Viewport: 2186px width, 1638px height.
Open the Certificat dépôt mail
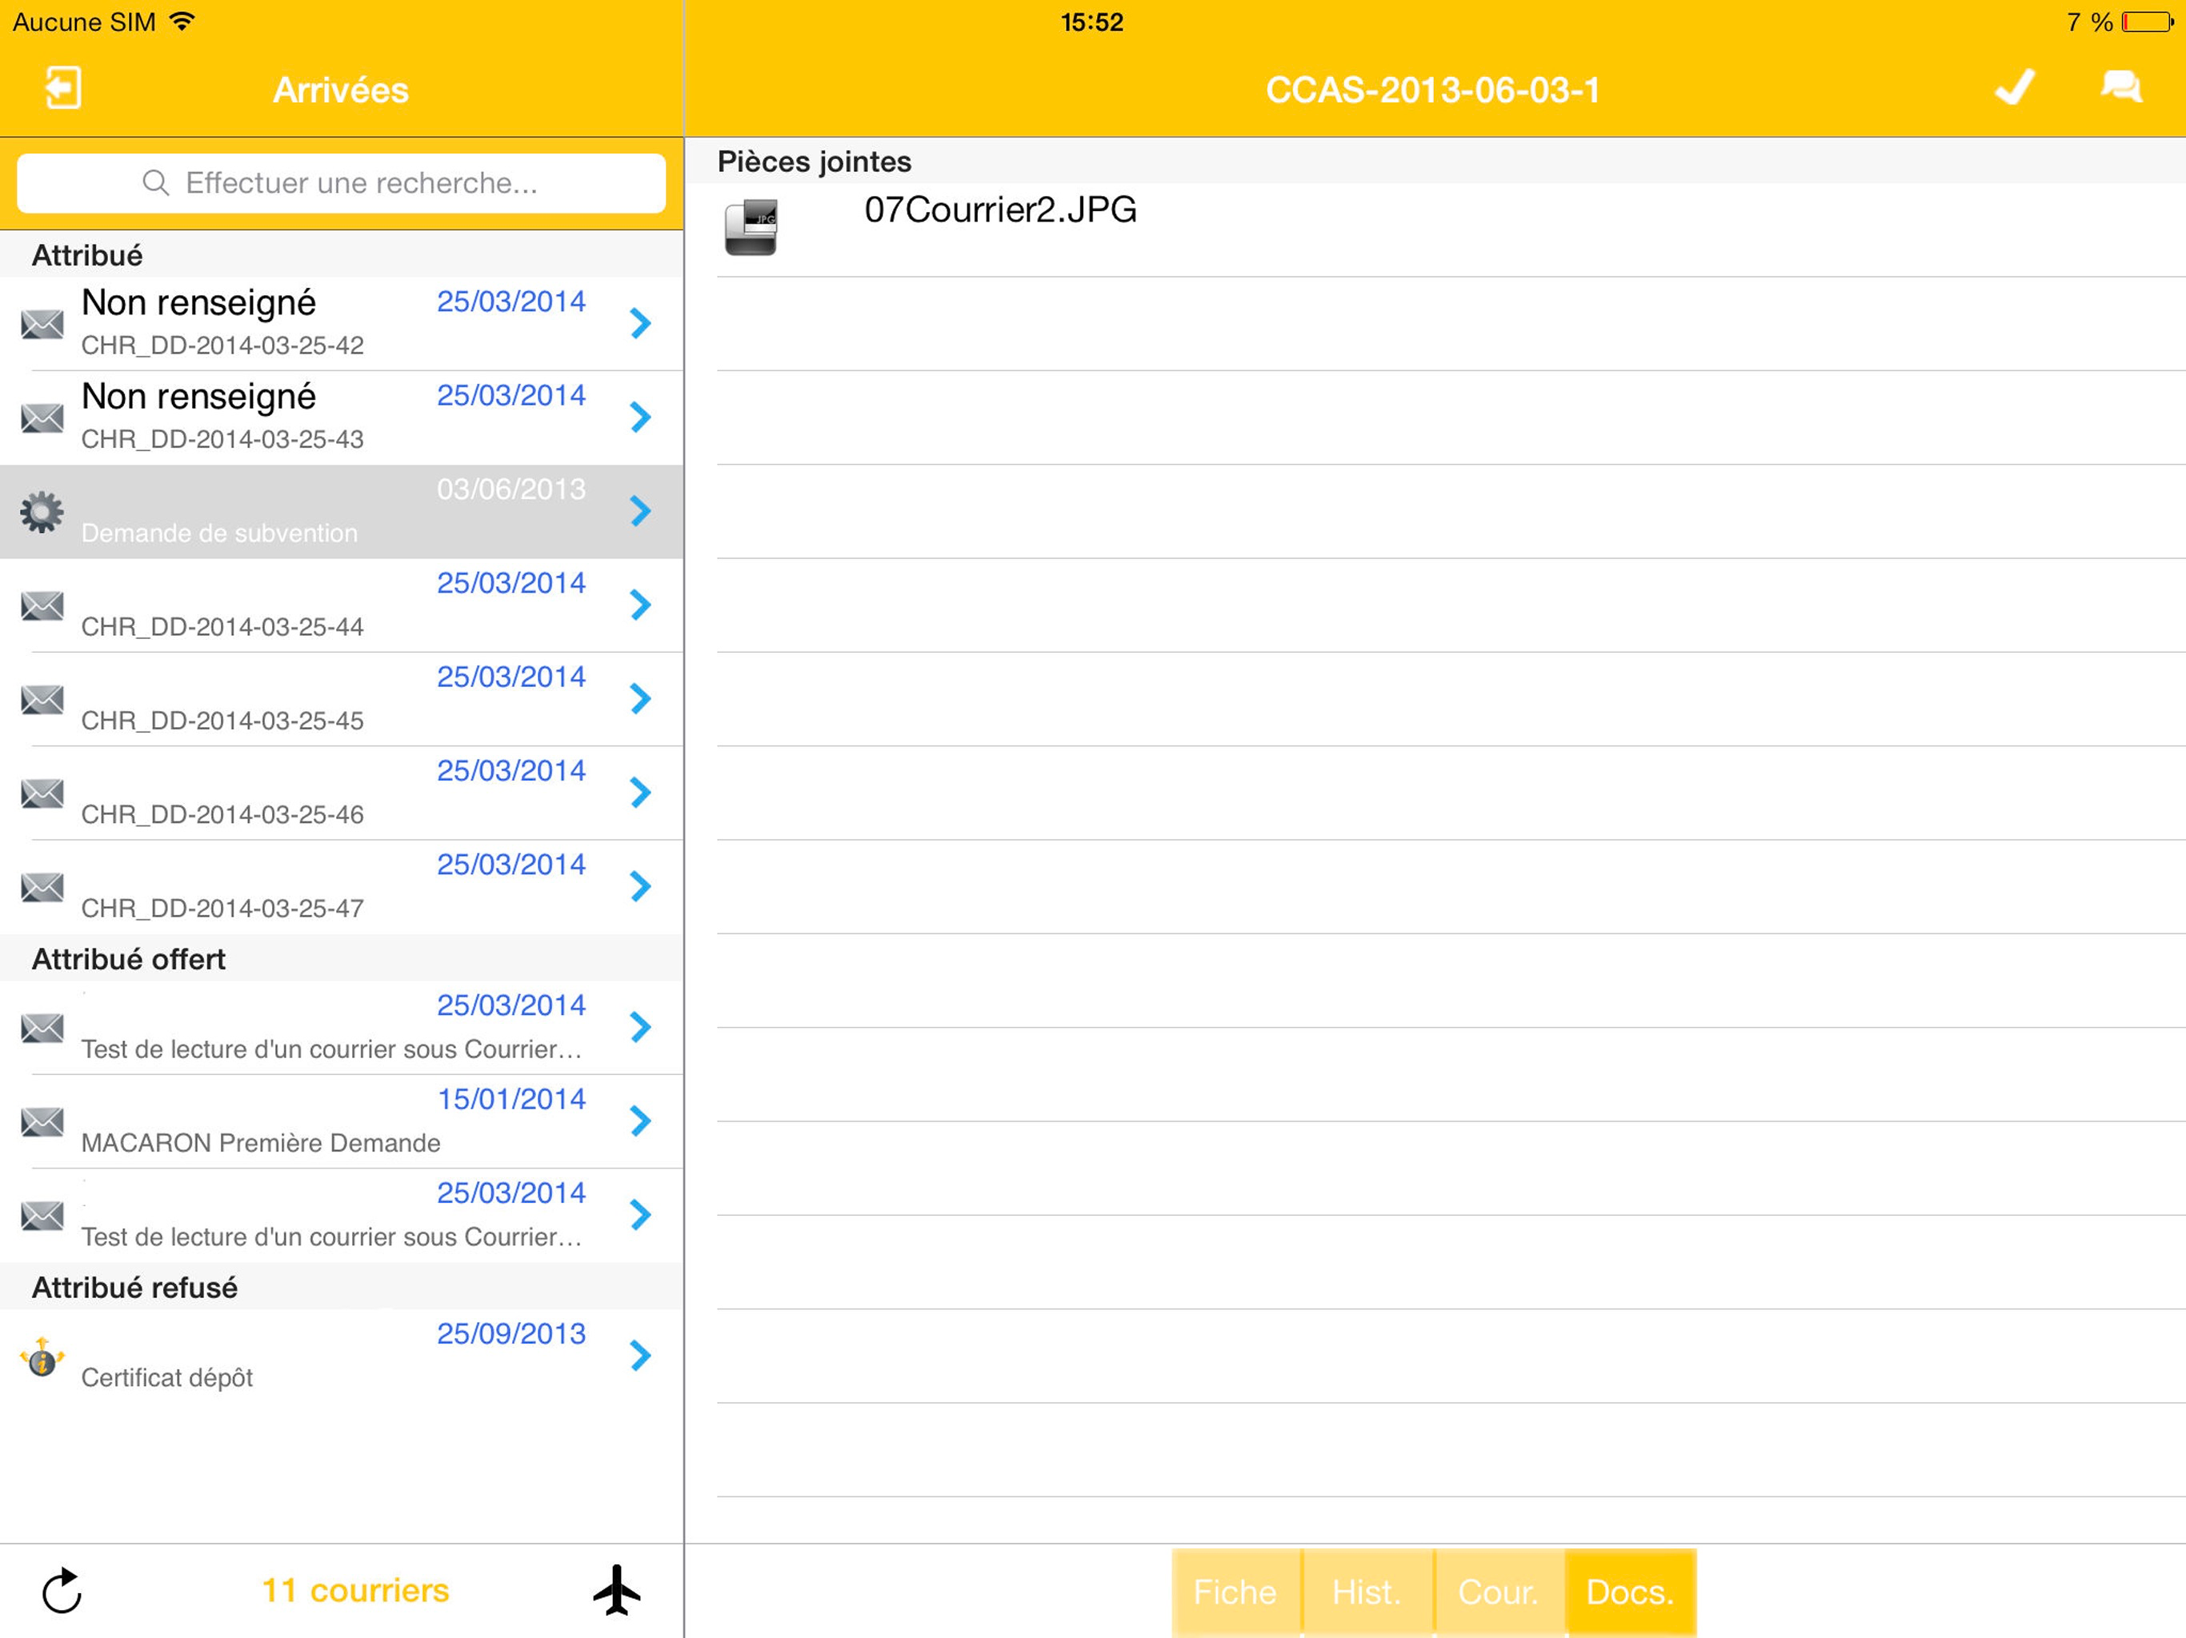click(x=341, y=1356)
